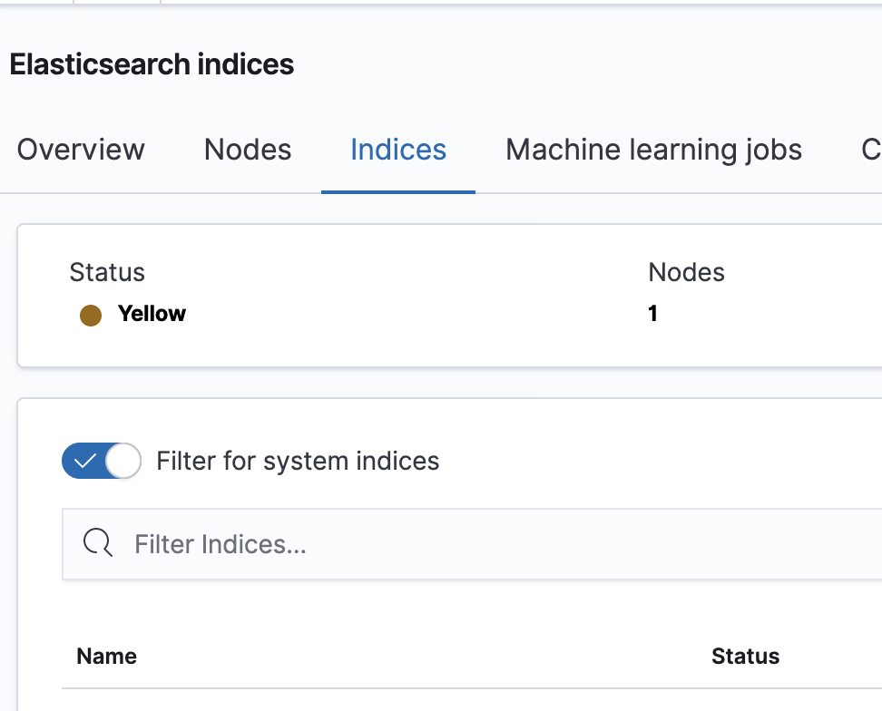Click the white knob of the system indices switch
The image size is (882, 711).
[x=123, y=462]
